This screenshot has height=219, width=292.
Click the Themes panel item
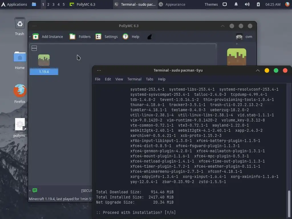[x=211, y=4]
